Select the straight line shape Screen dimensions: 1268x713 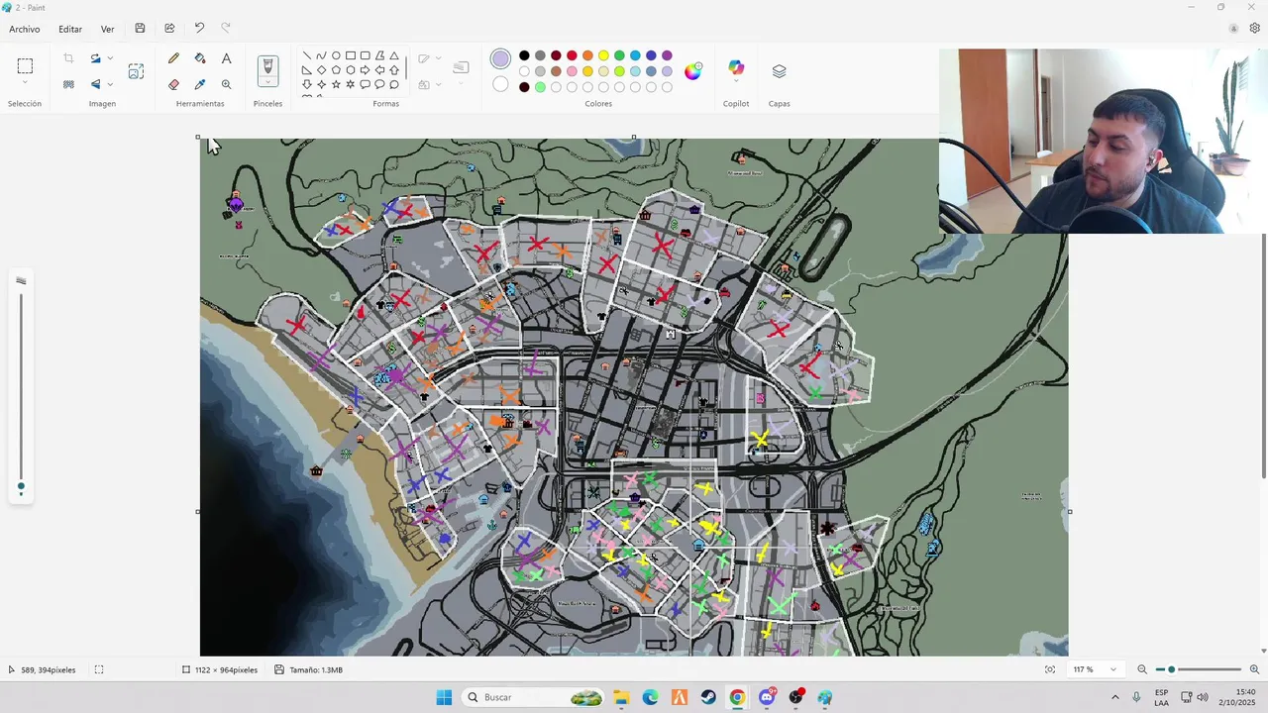307,55
